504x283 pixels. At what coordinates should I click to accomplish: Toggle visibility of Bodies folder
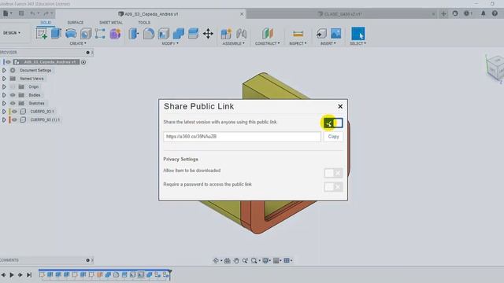click(13, 95)
